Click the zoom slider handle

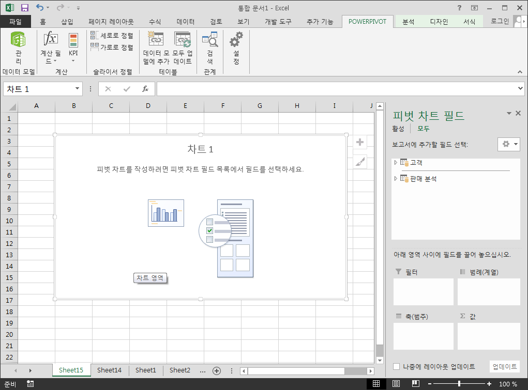click(459, 384)
